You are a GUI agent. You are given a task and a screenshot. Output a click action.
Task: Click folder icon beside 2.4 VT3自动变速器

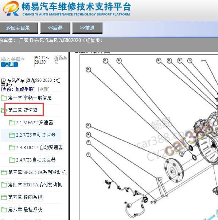coord(12,160)
